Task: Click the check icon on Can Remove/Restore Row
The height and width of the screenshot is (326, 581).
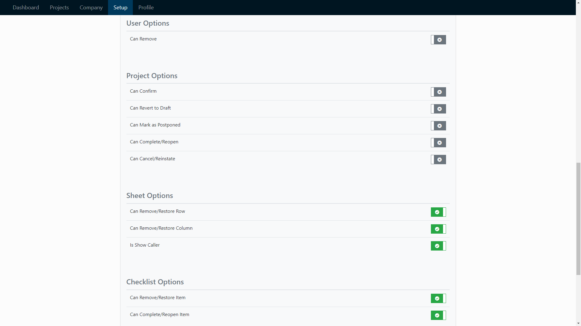Action: point(437,212)
